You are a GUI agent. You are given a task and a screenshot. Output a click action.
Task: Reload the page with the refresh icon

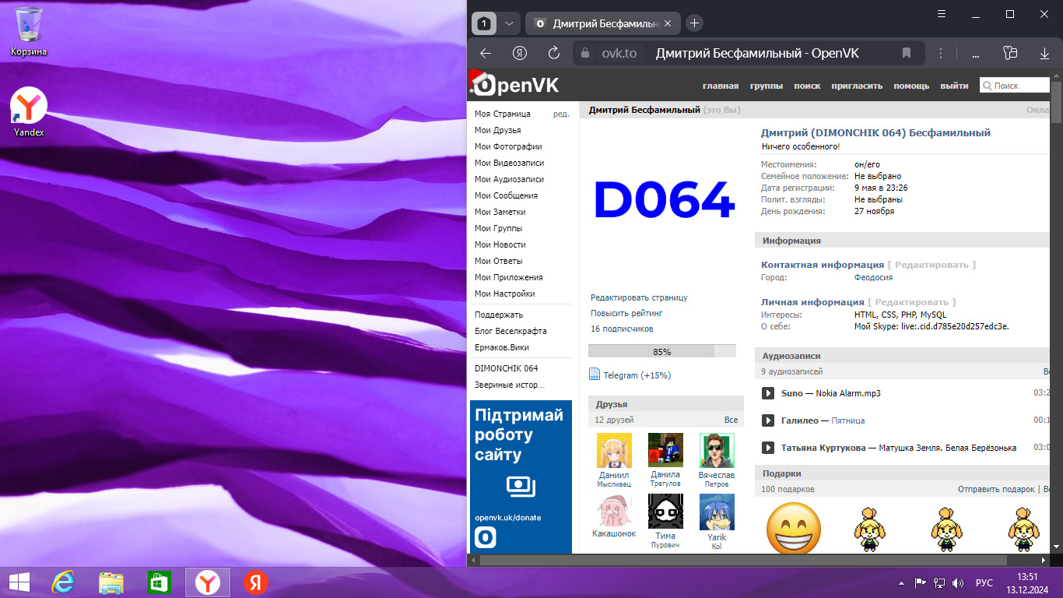554,53
